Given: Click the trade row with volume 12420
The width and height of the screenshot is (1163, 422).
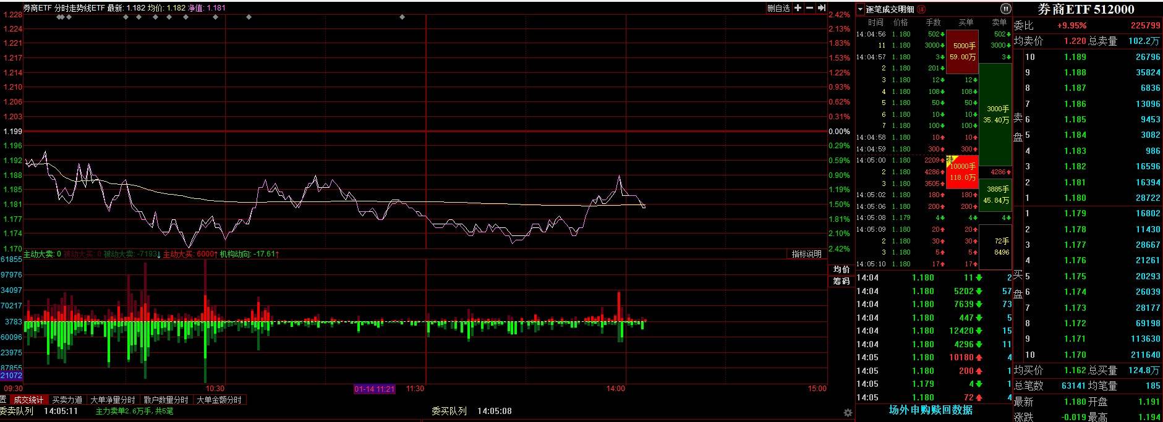Looking at the screenshot, I should click(934, 331).
